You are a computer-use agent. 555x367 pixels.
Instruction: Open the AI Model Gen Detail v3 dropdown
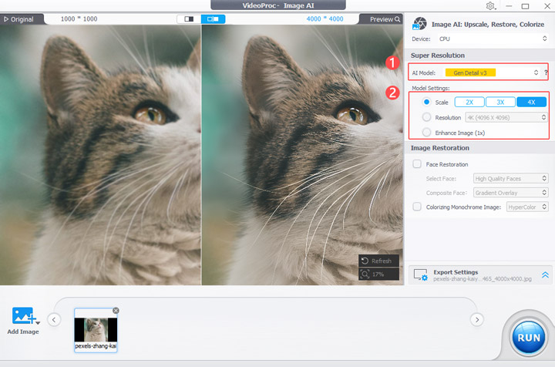point(493,72)
